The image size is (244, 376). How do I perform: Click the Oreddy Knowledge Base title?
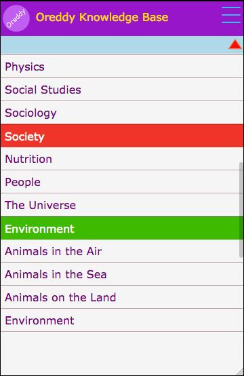click(x=102, y=18)
